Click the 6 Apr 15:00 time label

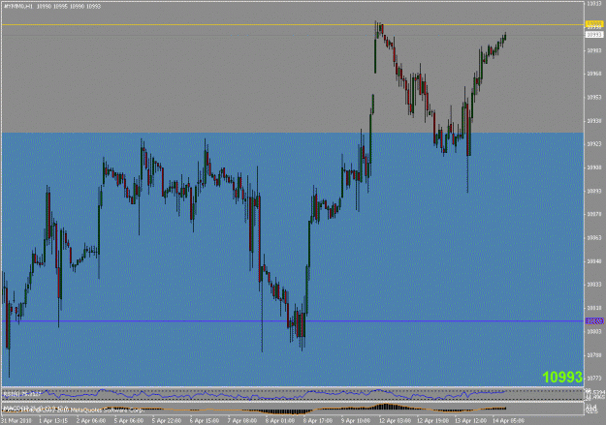click(x=204, y=420)
